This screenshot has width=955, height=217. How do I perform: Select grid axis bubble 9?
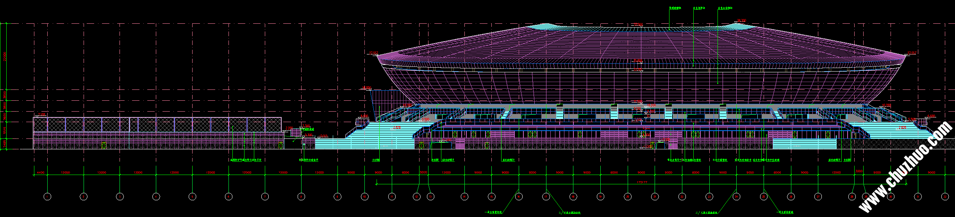337,197
